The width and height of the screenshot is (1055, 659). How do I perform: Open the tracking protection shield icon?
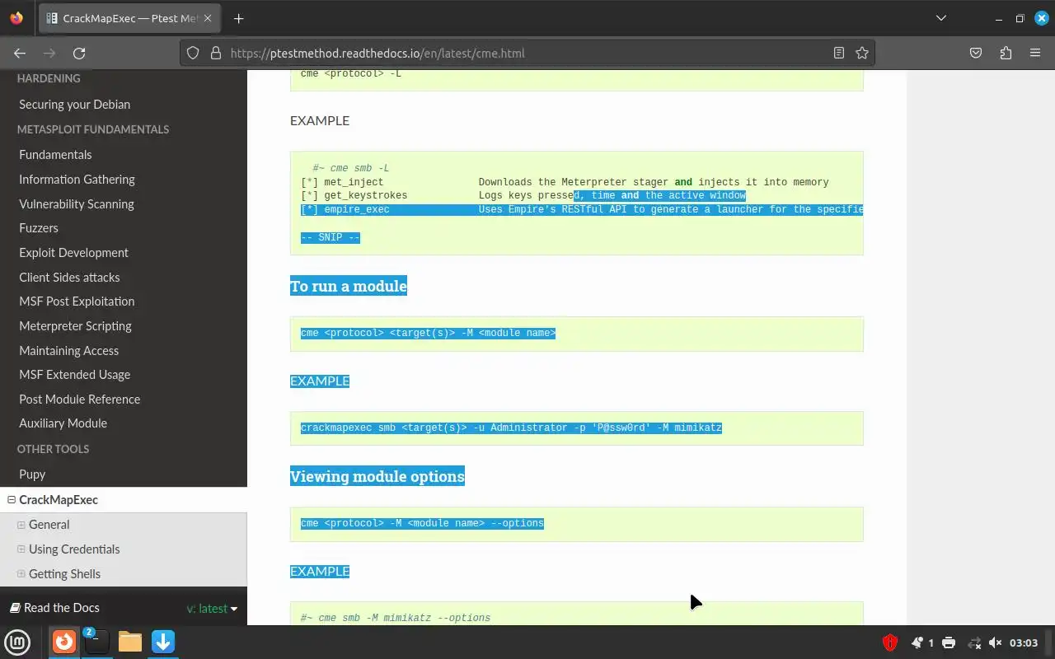[193, 53]
